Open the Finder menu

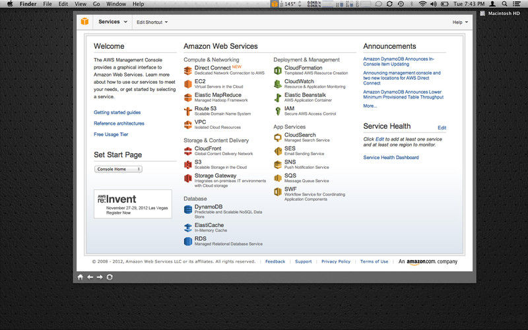(28, 4)
